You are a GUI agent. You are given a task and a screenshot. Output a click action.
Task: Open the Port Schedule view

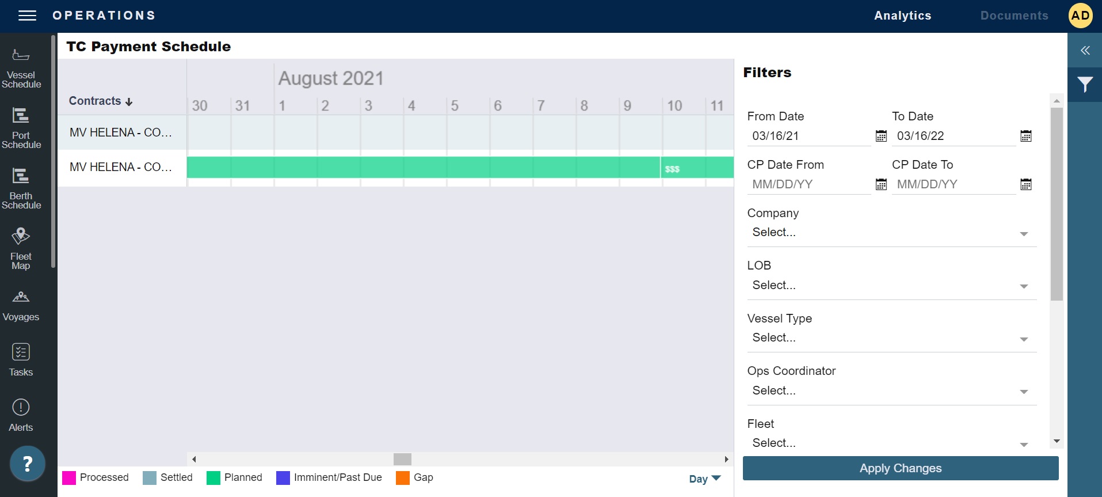21,127
